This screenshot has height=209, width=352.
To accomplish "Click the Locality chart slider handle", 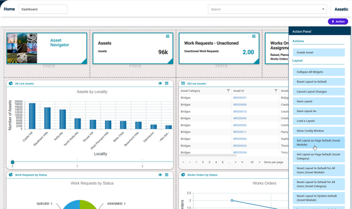I will click(x=13, y=162).
